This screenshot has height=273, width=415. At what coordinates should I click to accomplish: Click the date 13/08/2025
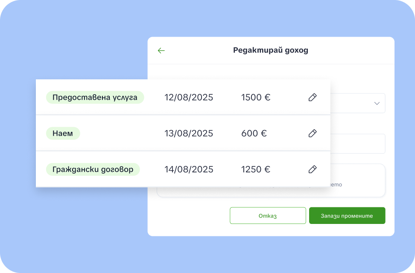189,133
